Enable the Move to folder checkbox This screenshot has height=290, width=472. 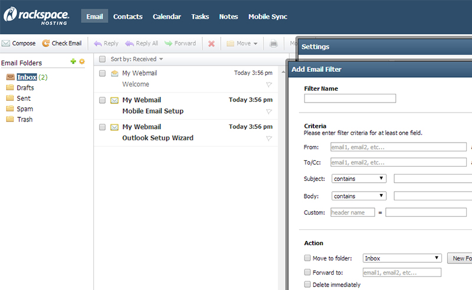click(x=307, y=258)
